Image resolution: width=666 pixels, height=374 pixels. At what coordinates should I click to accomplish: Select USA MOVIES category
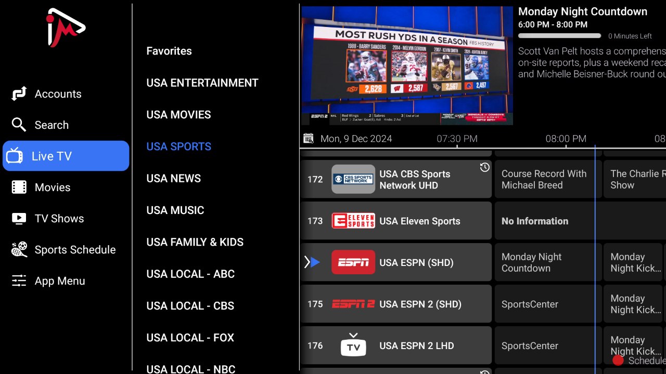coord(178,115)
